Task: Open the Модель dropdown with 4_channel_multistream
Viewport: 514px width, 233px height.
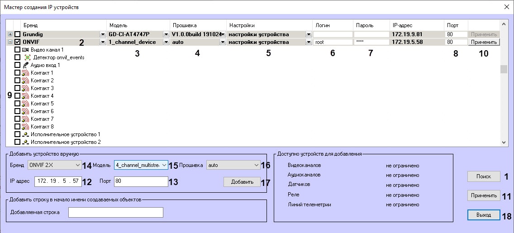Action: coord(141,165)
